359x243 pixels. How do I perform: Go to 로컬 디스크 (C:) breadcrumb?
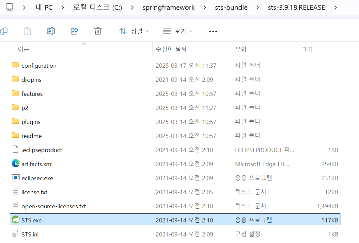click(x=98, y=7)
